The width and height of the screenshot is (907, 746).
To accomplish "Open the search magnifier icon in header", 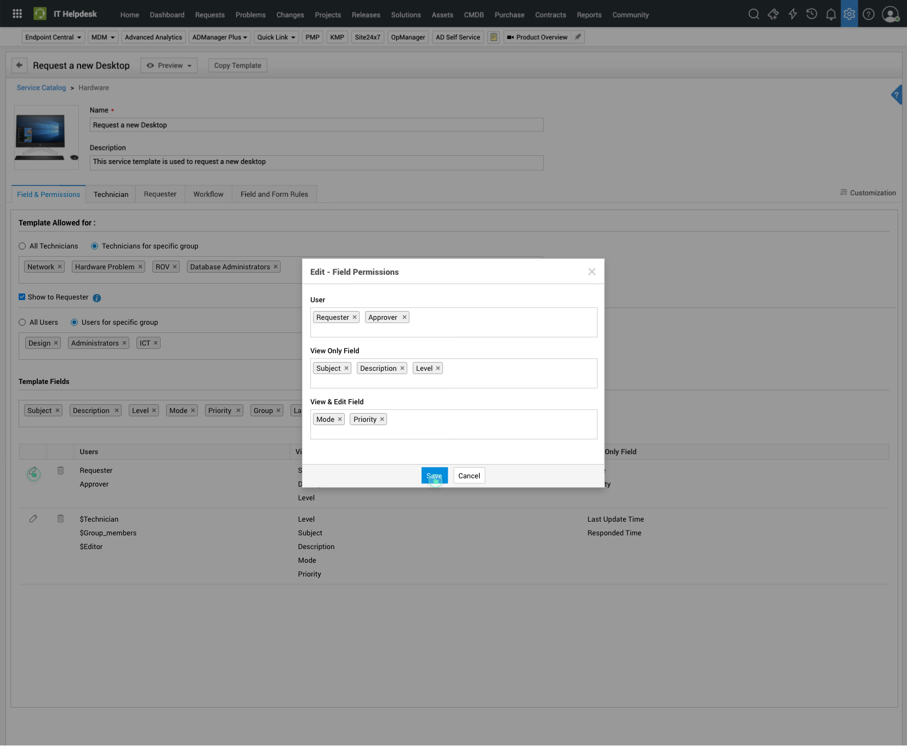I will (754, 14).
